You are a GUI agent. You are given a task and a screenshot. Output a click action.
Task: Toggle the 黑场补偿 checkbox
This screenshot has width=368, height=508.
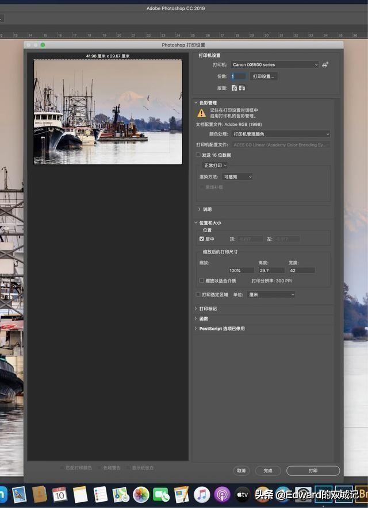point(202,187)
